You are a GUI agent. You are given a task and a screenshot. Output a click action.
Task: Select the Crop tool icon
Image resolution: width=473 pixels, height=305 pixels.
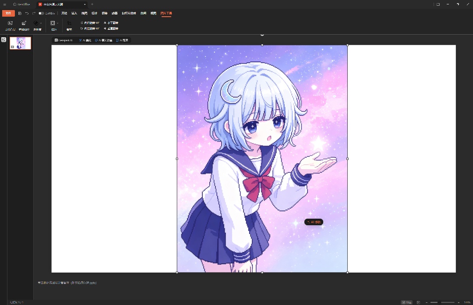pos(69,23)
